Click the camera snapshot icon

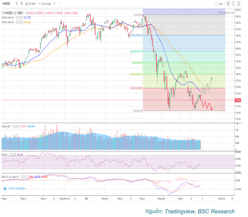point(239,3)
